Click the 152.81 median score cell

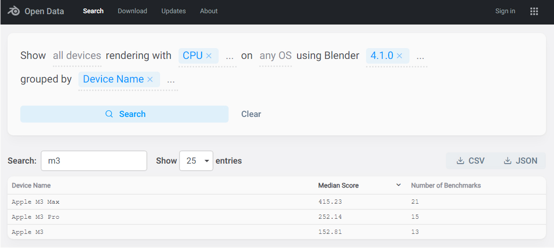pos(330,232)
